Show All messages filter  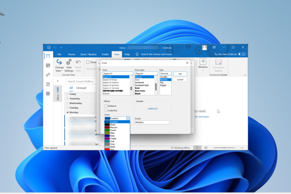(71, 88)
